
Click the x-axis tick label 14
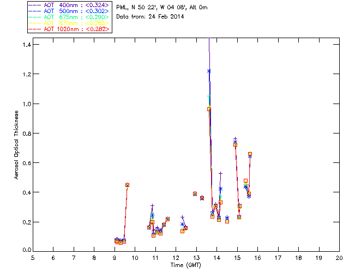click(x=217, y=258)
